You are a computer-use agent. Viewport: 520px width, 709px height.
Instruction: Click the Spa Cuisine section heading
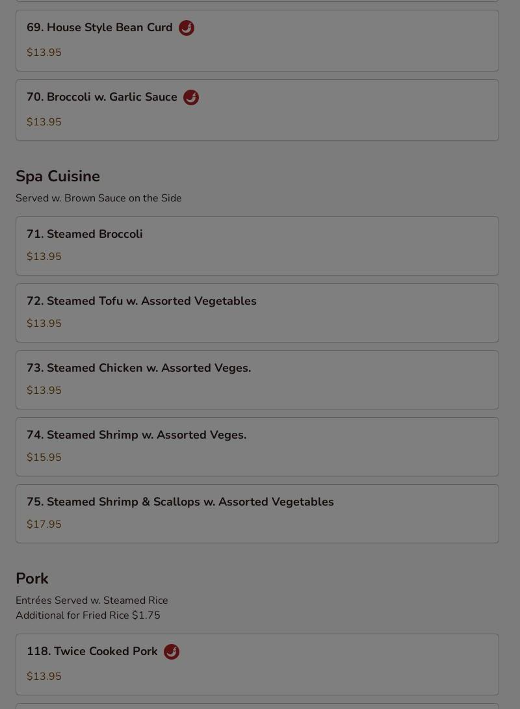click(58, 176)
